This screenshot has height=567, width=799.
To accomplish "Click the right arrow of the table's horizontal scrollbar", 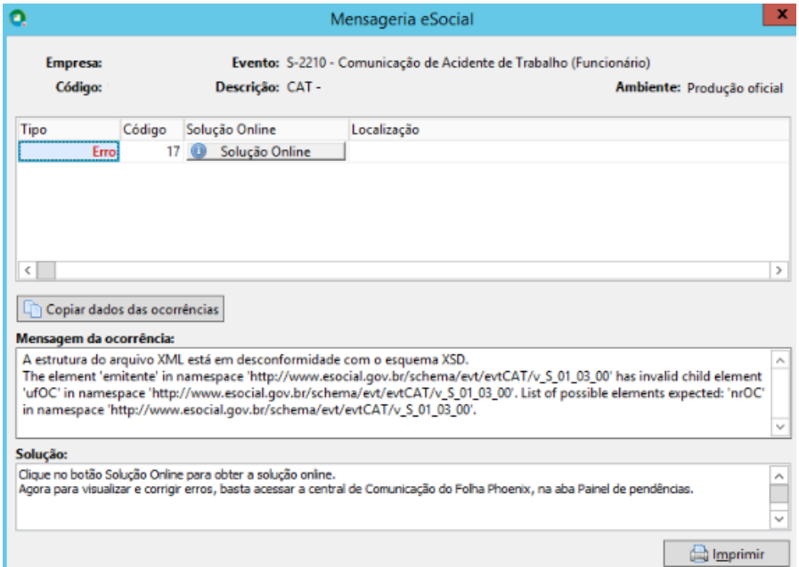I will point(779,271).
